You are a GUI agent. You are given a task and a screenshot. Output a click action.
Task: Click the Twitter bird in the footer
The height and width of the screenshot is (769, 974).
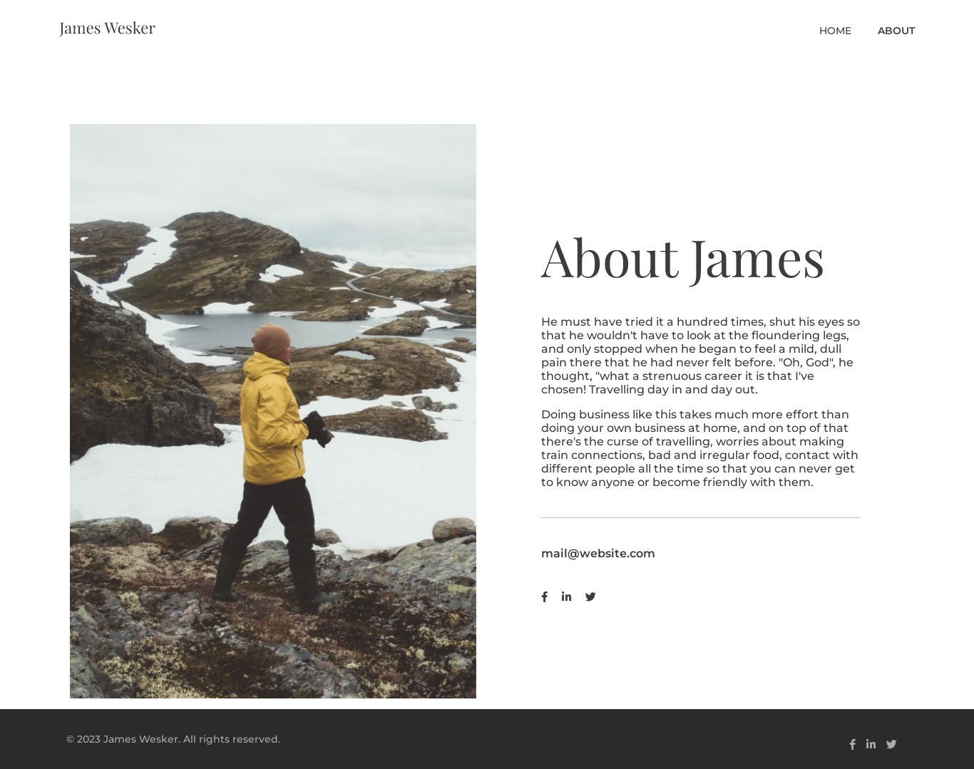click(x=891, y=744)
